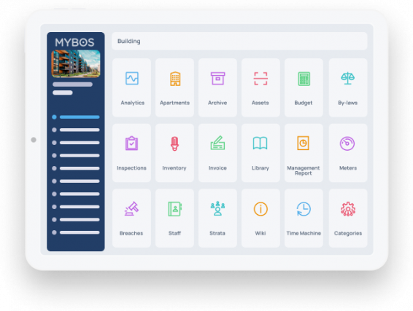Open the Budget calculator icon
413x311 pixels.
(304, 79)
